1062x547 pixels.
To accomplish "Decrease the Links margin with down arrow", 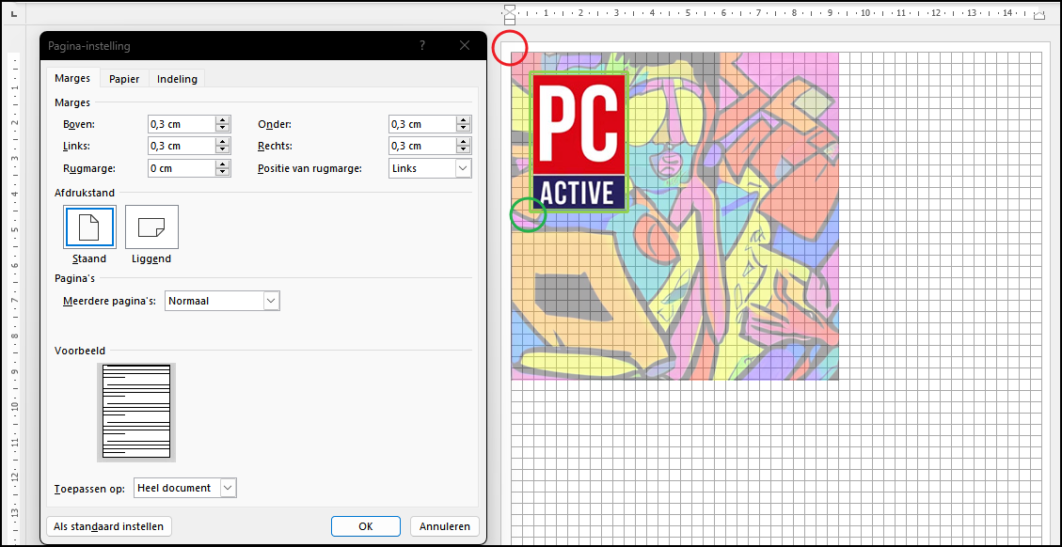I will 222,149.
